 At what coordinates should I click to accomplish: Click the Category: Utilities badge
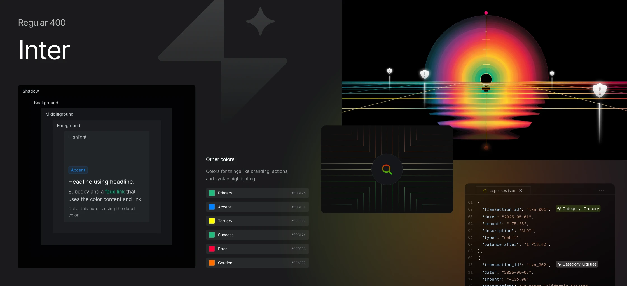tap(577, 264)
